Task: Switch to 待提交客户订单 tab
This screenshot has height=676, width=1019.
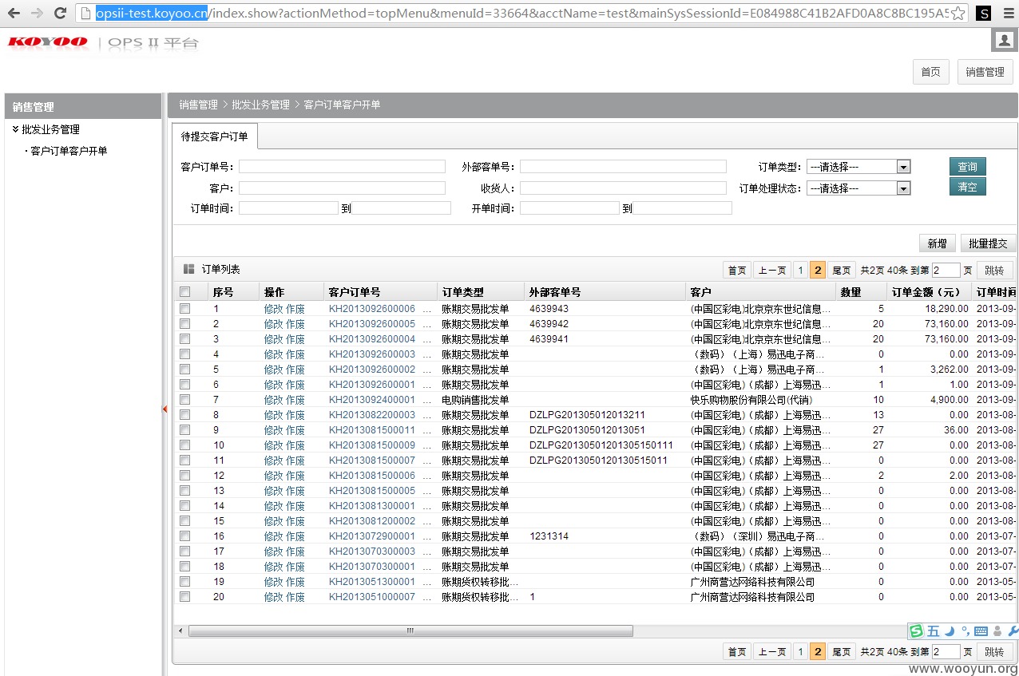Action: pyautogui.click(x=215, y=136)
